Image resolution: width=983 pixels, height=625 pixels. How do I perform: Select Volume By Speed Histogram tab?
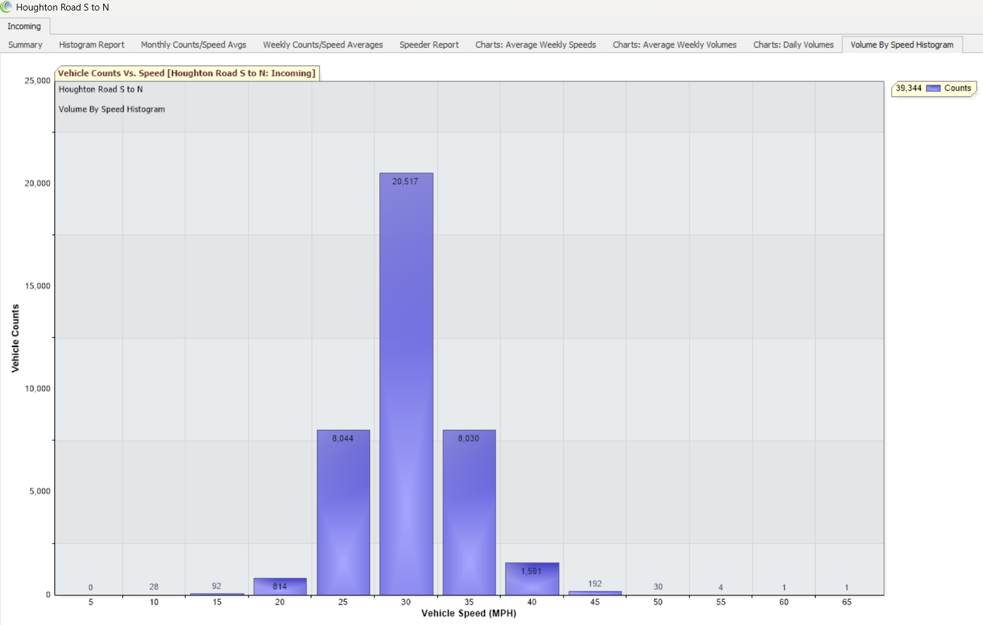tap(901, 45)
